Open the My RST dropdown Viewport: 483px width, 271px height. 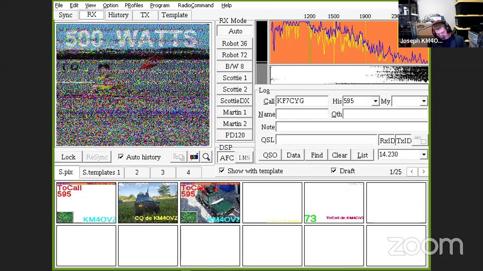424,101
